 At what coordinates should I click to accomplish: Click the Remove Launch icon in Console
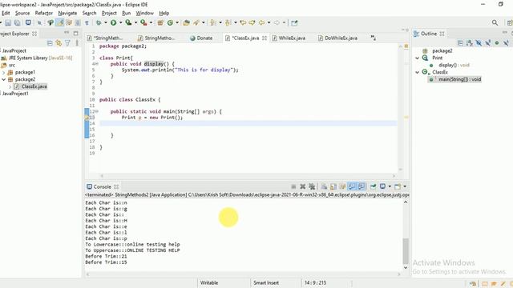pyautogui.click(x=303, y=186)
